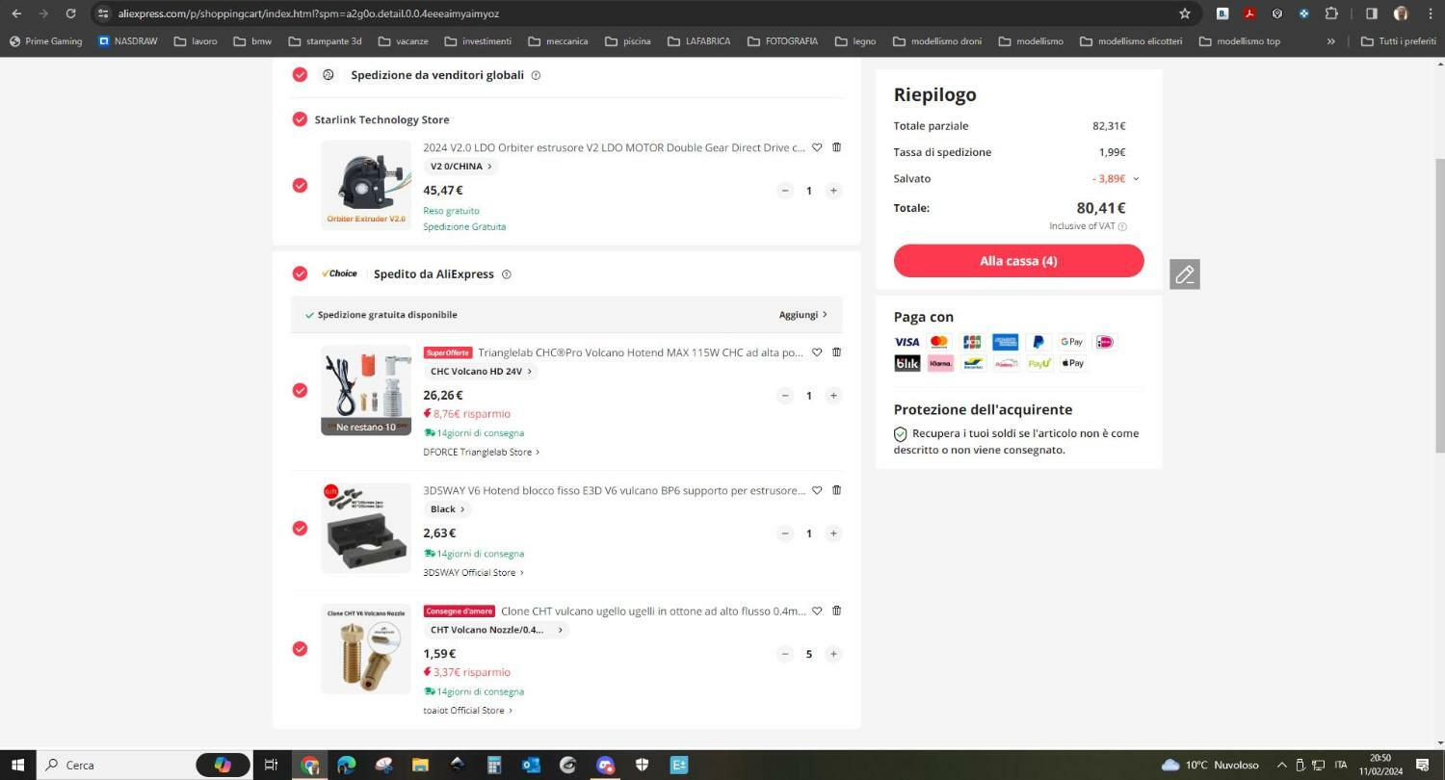
Task: Open the FOTOGRAFIA bookmarks folder
Action: coord(781,41)
